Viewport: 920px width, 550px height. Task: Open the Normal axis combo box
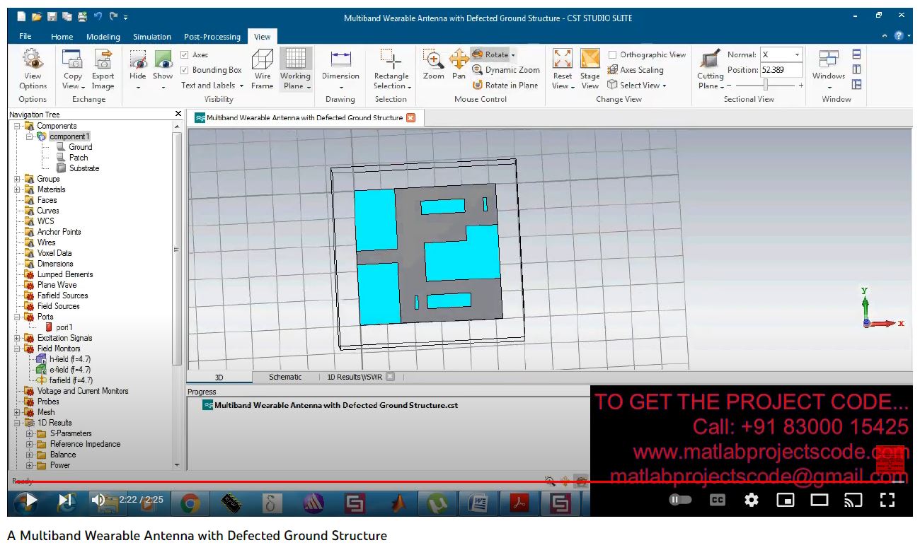click(781, 54)
